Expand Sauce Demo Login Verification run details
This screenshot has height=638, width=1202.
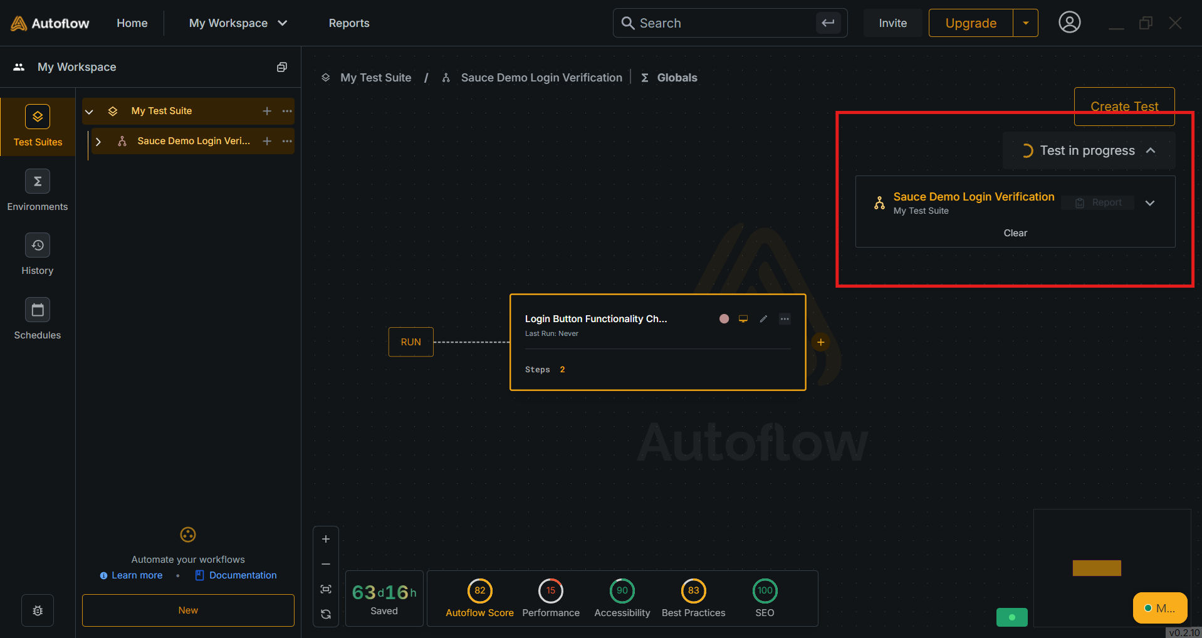point(1150,203)
